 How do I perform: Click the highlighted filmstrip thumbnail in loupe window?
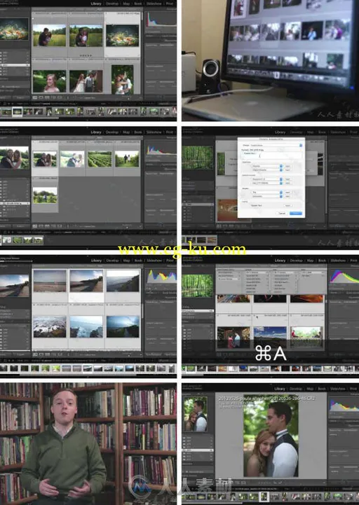tap(264, 497)
